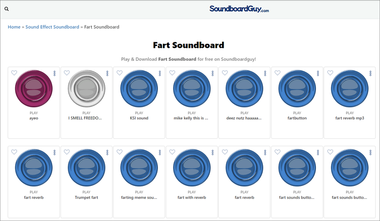Open Sound Effect Soundboard breadcrumb
This screenshot has height=221, width=380.
(52, 27)
